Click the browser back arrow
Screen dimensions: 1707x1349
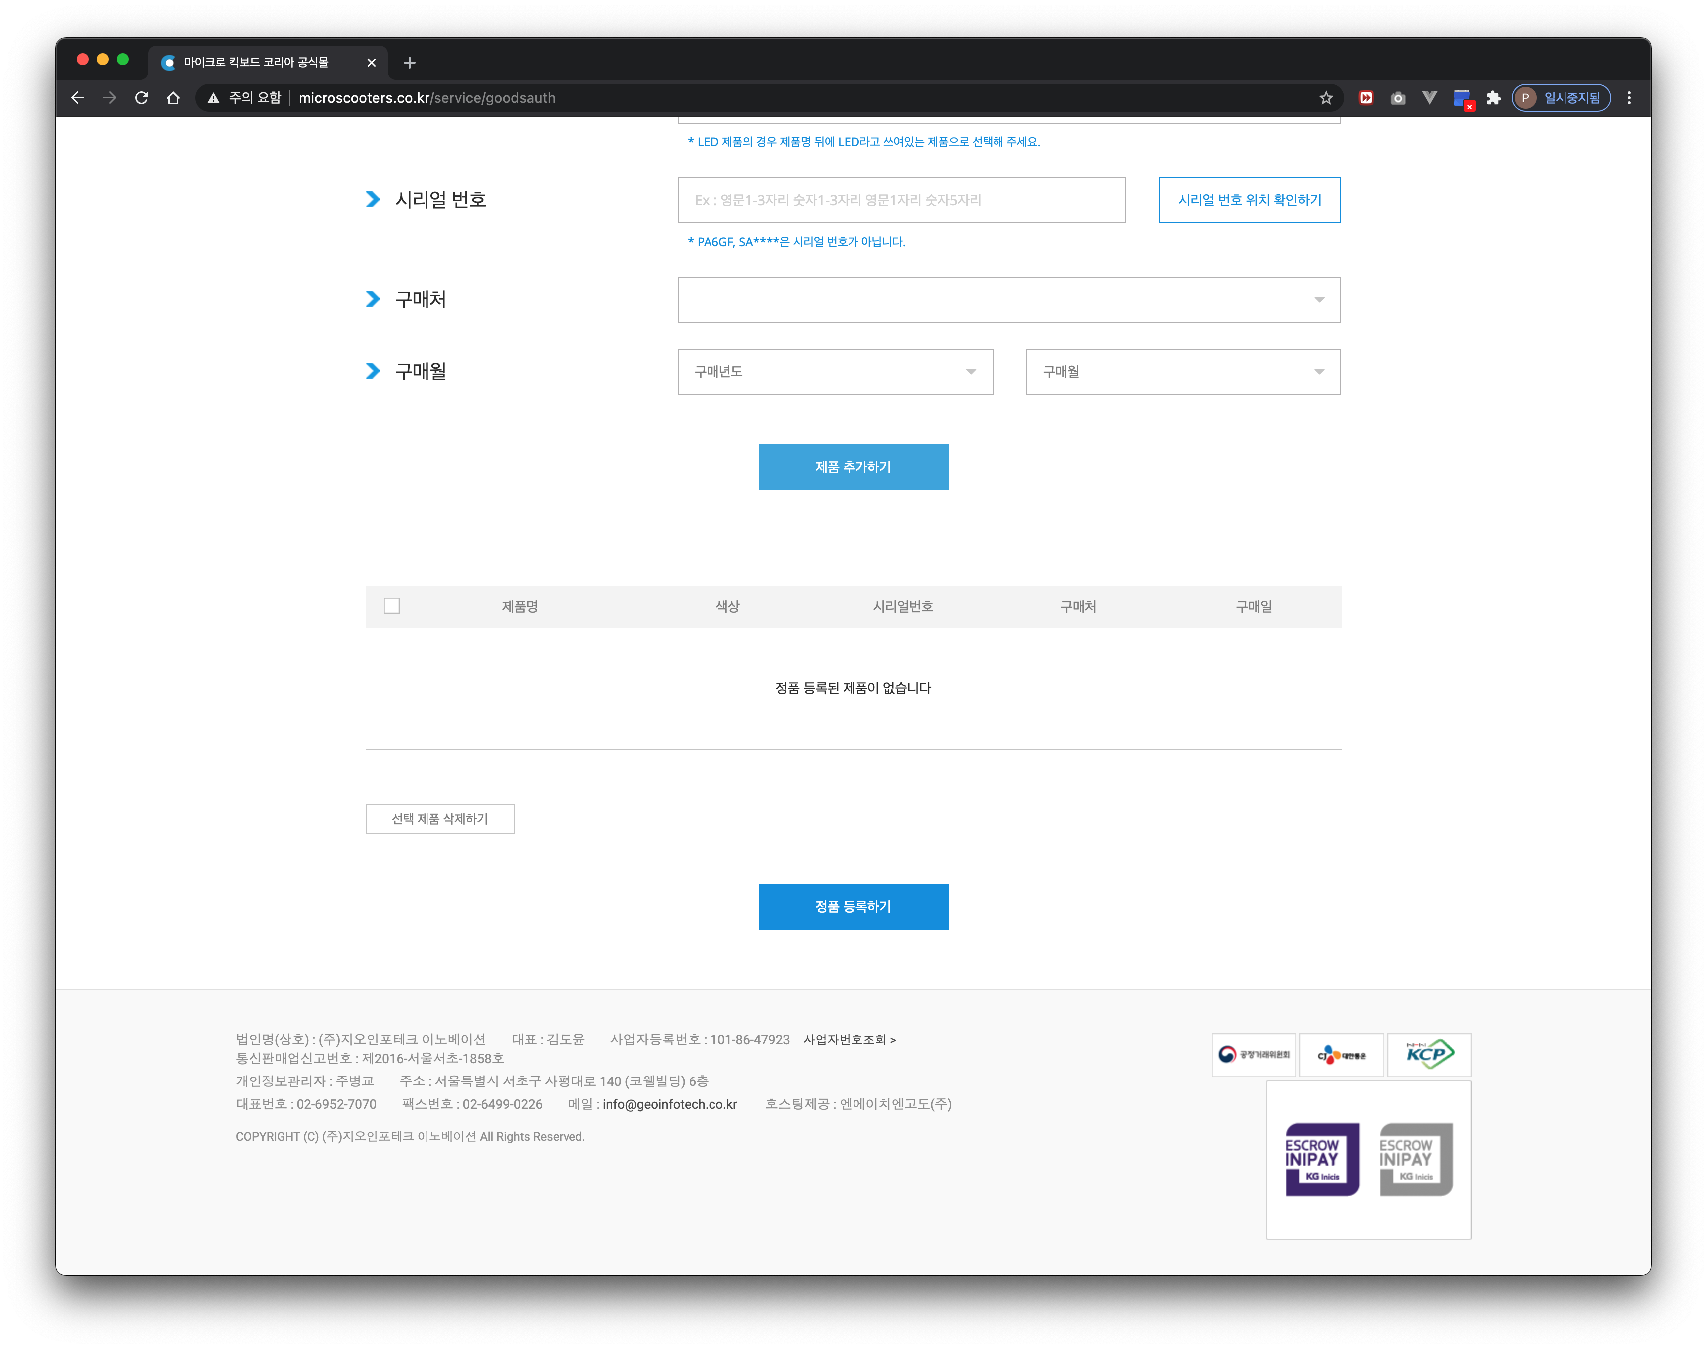pos(77,98)
